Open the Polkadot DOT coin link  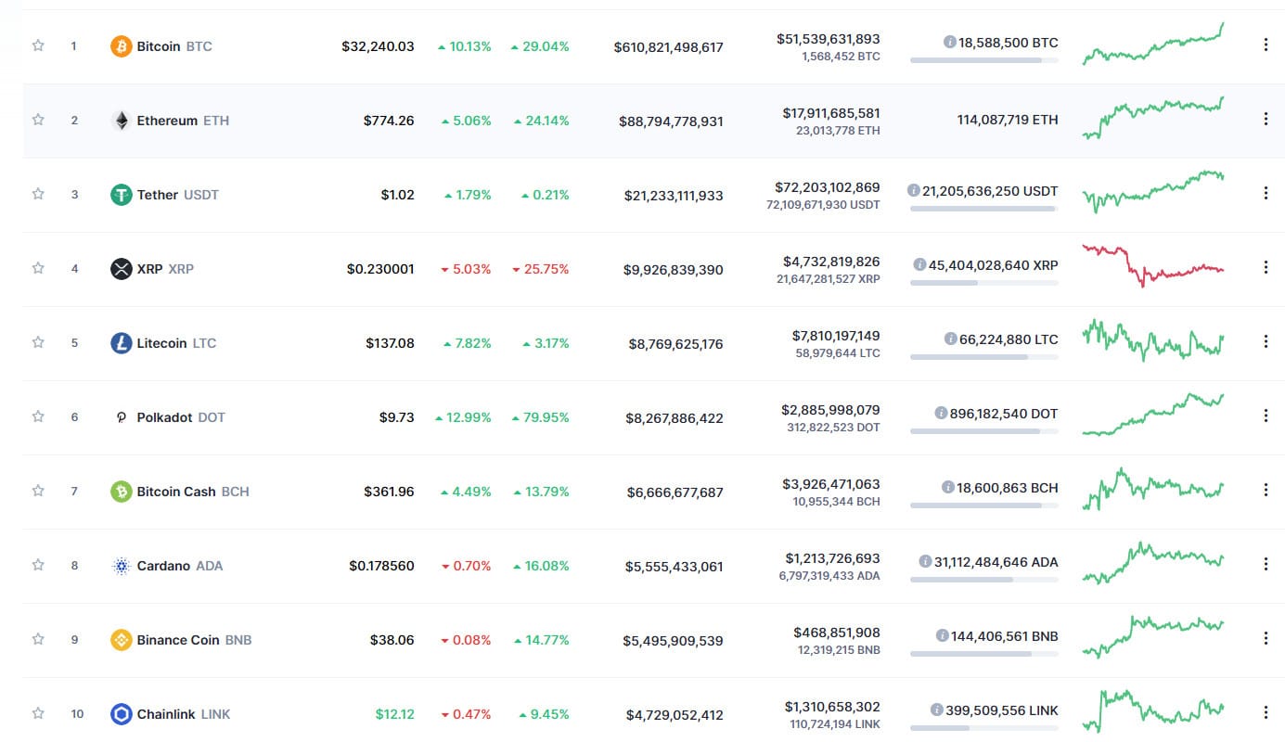point(181,417)
